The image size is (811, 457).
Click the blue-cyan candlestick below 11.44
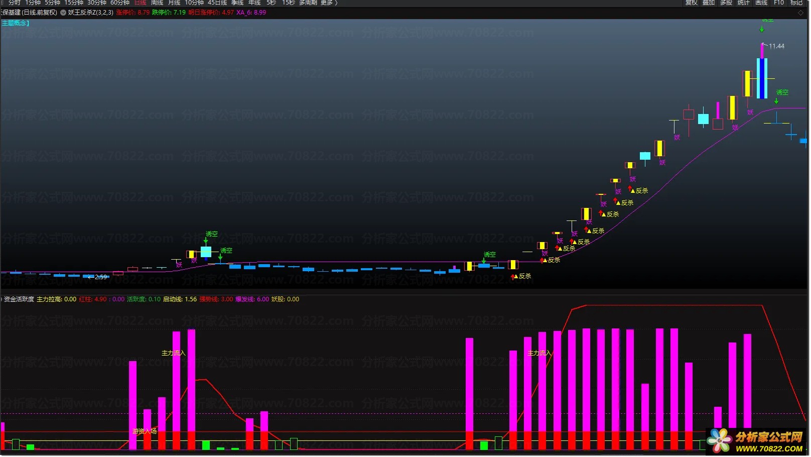tap(762, 78)
